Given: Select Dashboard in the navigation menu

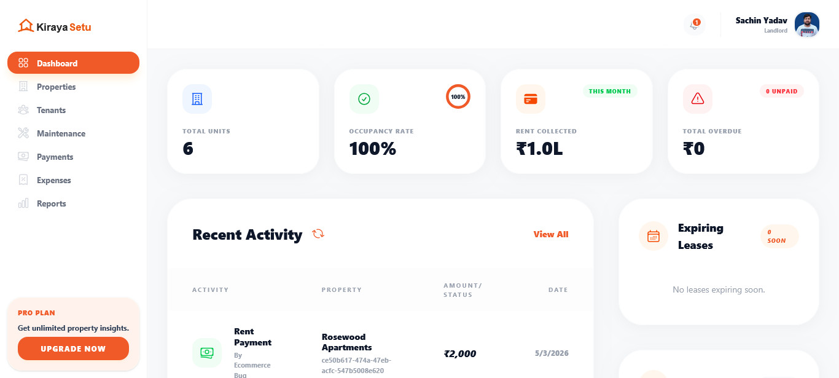Looking at the screenshot, I should 57,63.
